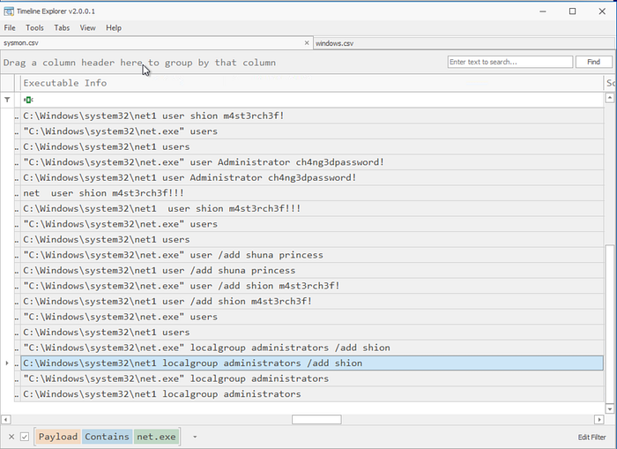Viewport: 617px width, 449px height.
Task: Expand the selected row arrow indicator
Action: point(7,363)
